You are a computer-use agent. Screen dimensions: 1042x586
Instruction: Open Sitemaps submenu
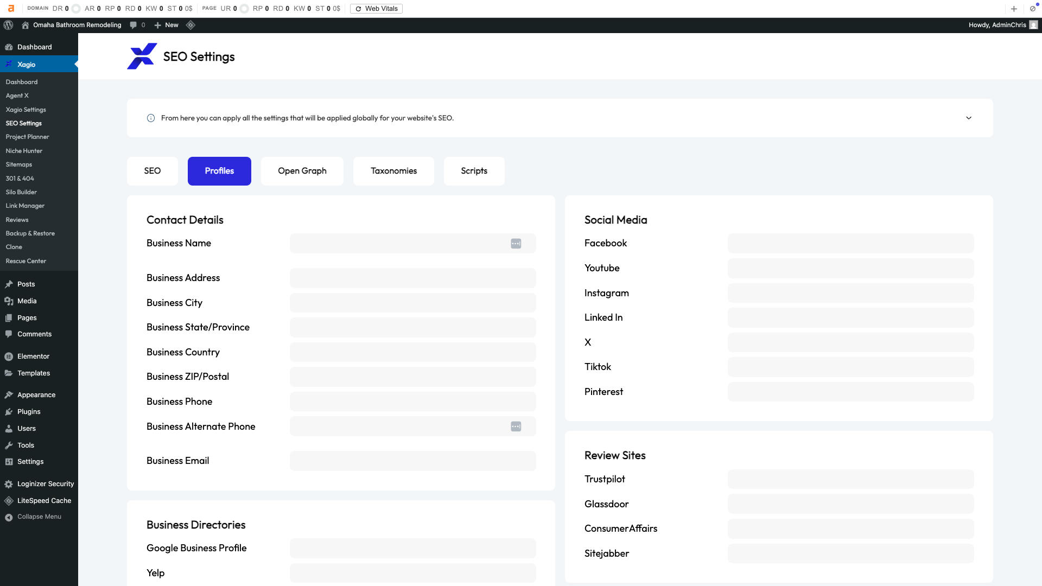tap(19, 164)
